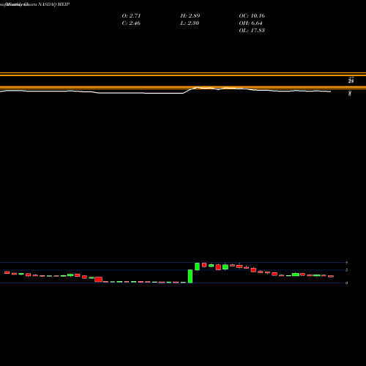Screen dimensions: 366x366
Task: Click the NASDAQ MEIP chart title
Action: 54,4
